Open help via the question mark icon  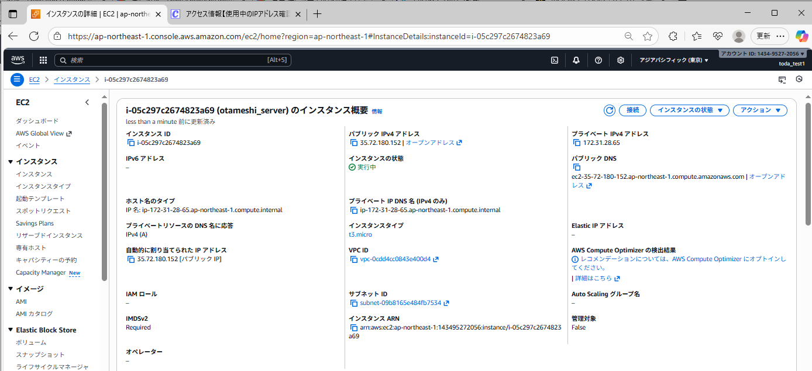click(x=598, y=60)
